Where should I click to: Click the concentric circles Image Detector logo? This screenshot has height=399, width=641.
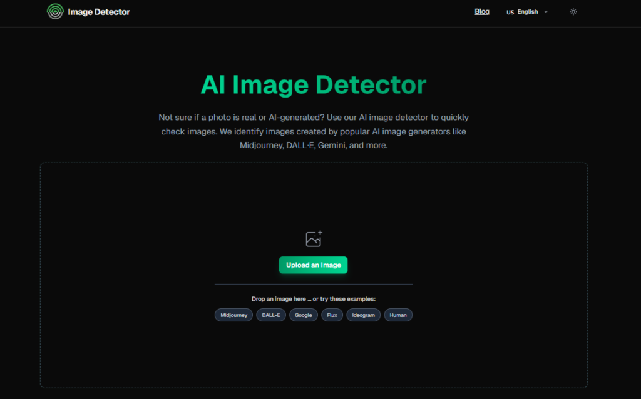coord(55,11)
